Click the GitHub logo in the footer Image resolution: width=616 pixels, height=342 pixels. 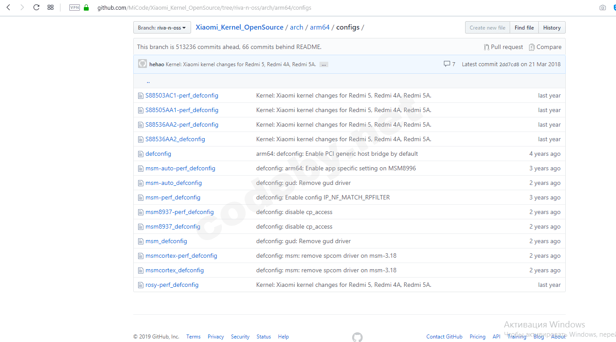[357, 337]
